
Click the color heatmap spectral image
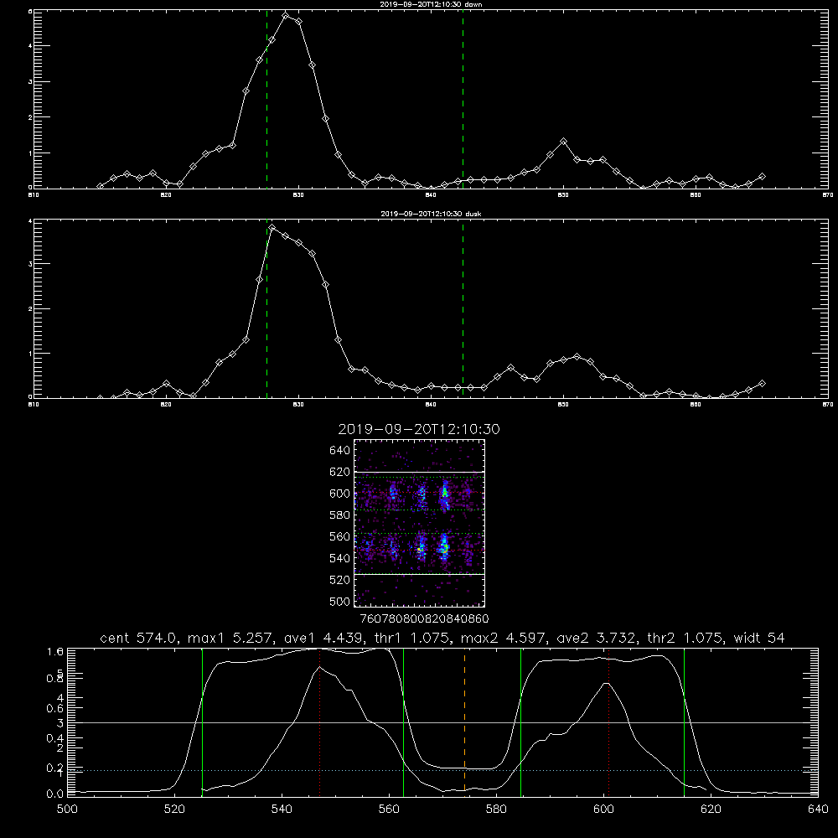pyautogui.click(x=419, y=523)
